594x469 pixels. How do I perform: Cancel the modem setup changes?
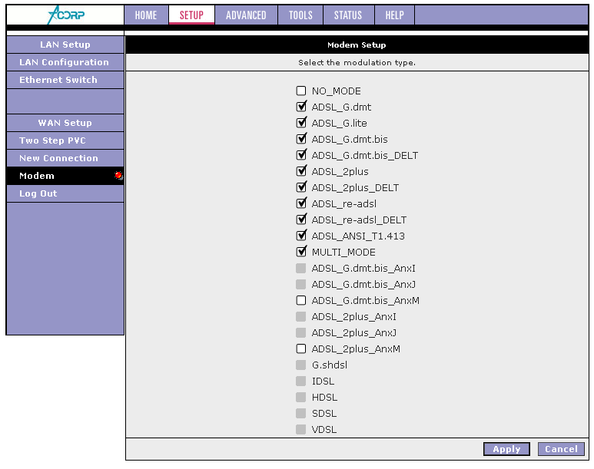561,449
